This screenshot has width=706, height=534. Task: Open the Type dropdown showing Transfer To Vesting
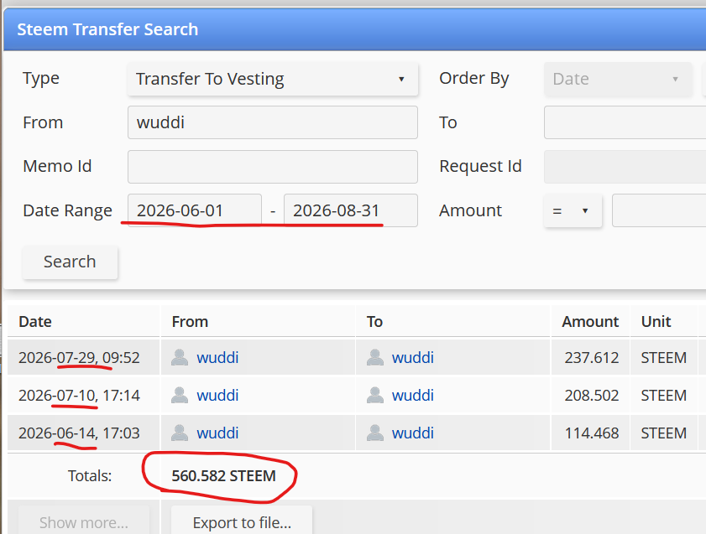[x=272, y=79]
